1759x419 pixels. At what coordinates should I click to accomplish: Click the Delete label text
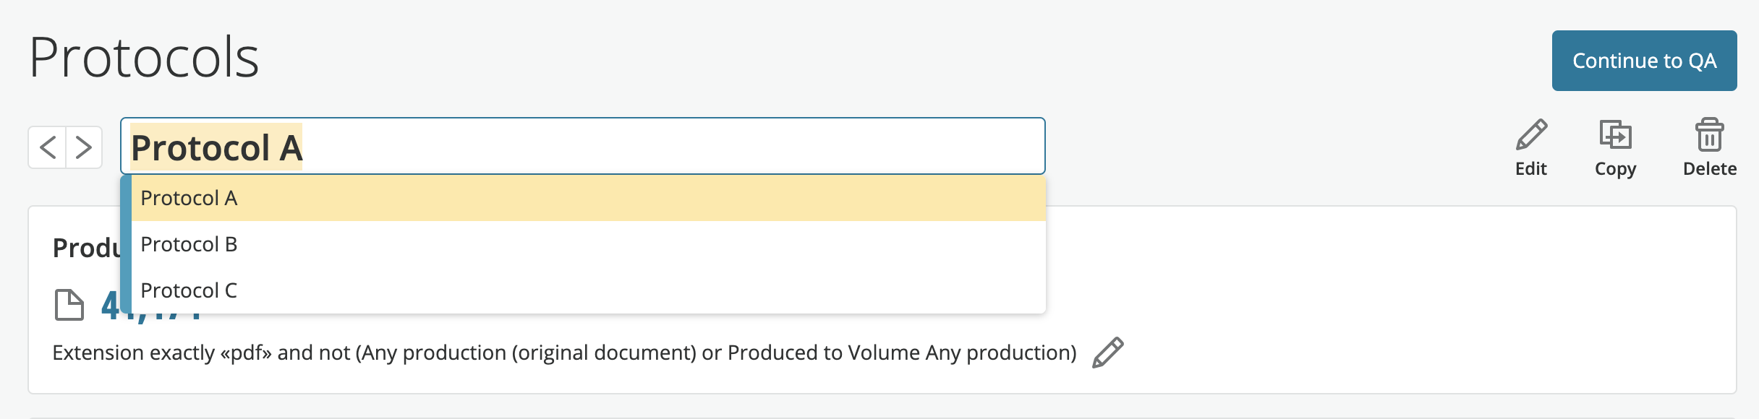(x=1710, y=169)
